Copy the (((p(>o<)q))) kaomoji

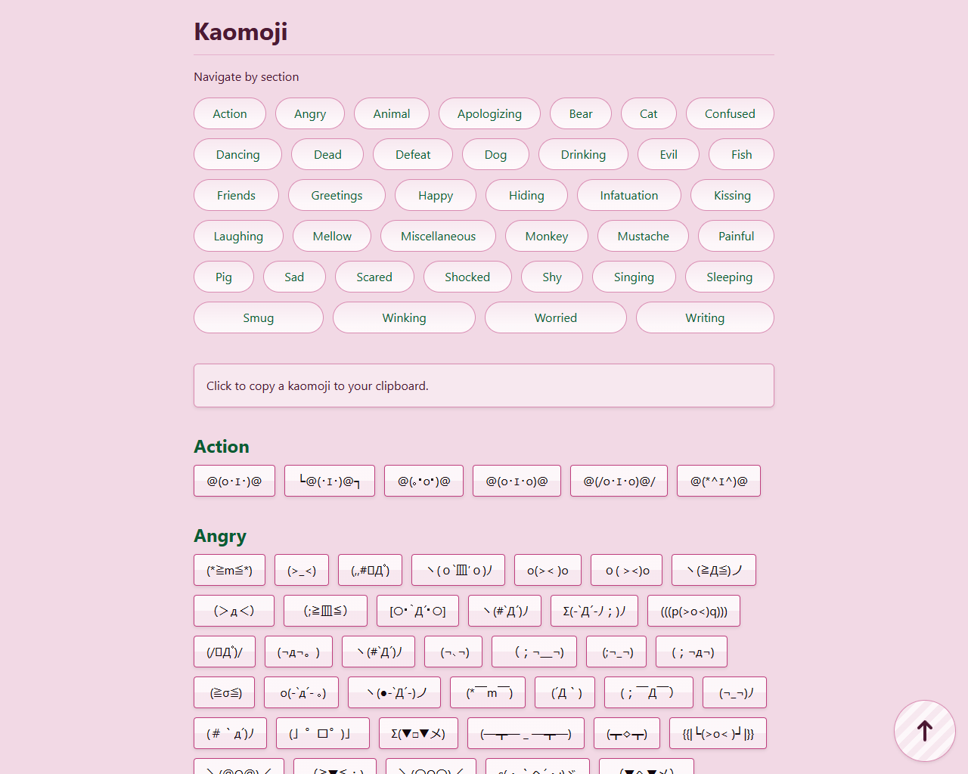[693, 611]
